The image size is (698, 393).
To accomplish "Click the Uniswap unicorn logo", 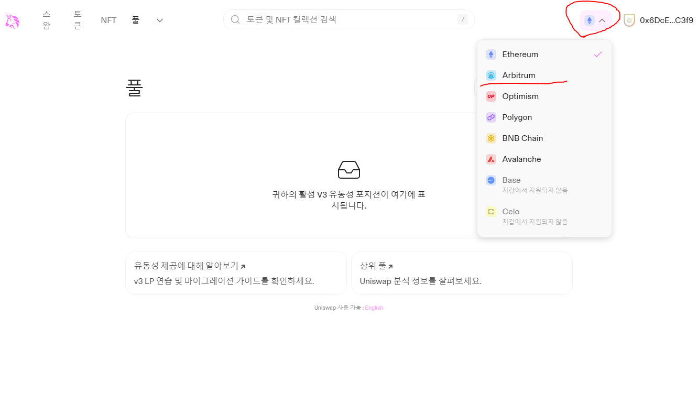I will pos(12,20).
